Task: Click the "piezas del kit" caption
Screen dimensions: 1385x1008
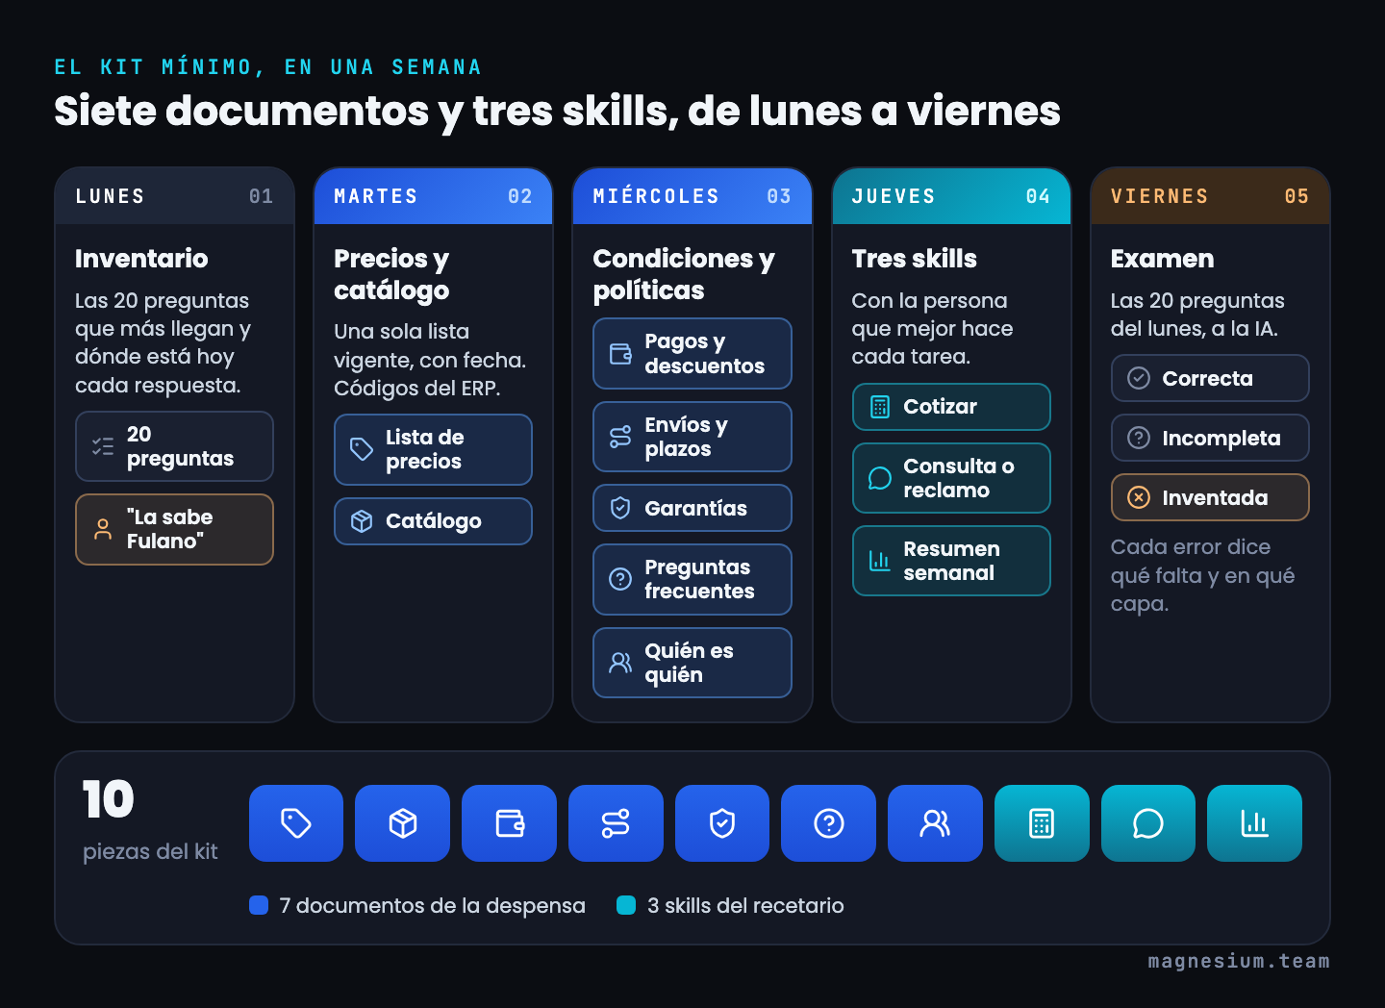Action: pyautogui.click(x=150, y=851)
